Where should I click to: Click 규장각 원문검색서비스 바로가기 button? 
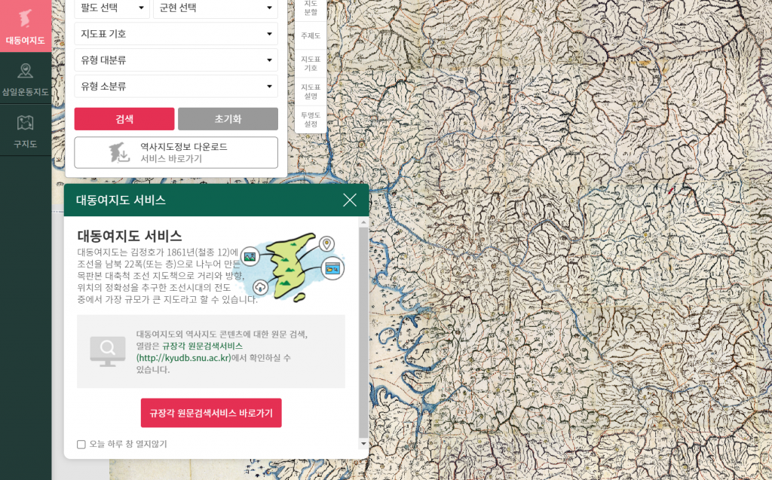211,413
